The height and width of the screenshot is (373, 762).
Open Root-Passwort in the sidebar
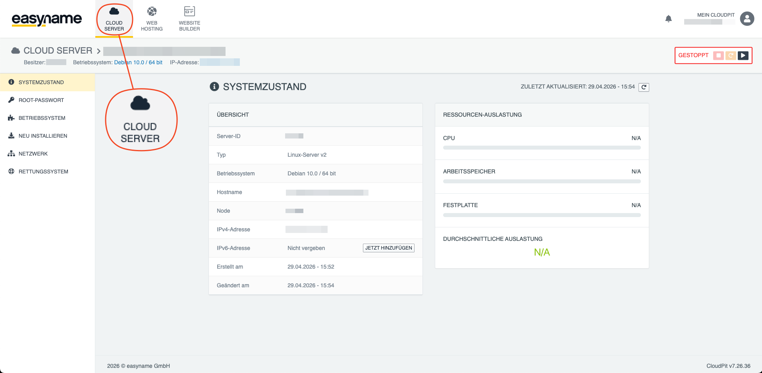coord(41,100)
